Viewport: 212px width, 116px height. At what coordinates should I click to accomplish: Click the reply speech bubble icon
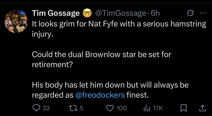pyautogui.click(x=36, y=108)
